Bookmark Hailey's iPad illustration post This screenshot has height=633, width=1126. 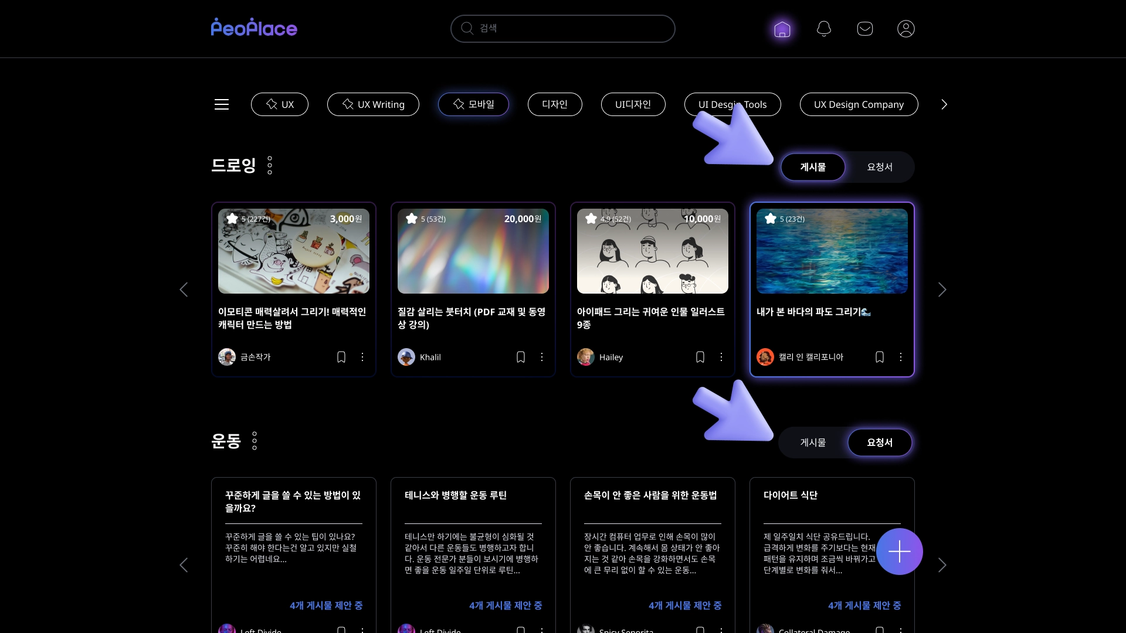coord(700,357)
